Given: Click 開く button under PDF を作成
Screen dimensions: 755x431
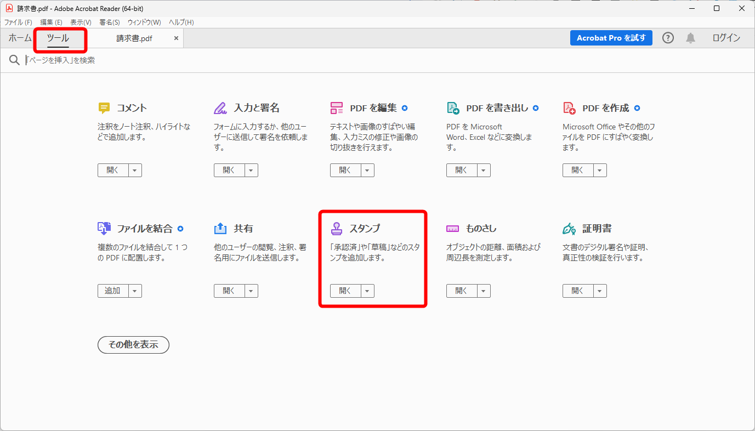Looking at the screenshot, I should (578, 171).
